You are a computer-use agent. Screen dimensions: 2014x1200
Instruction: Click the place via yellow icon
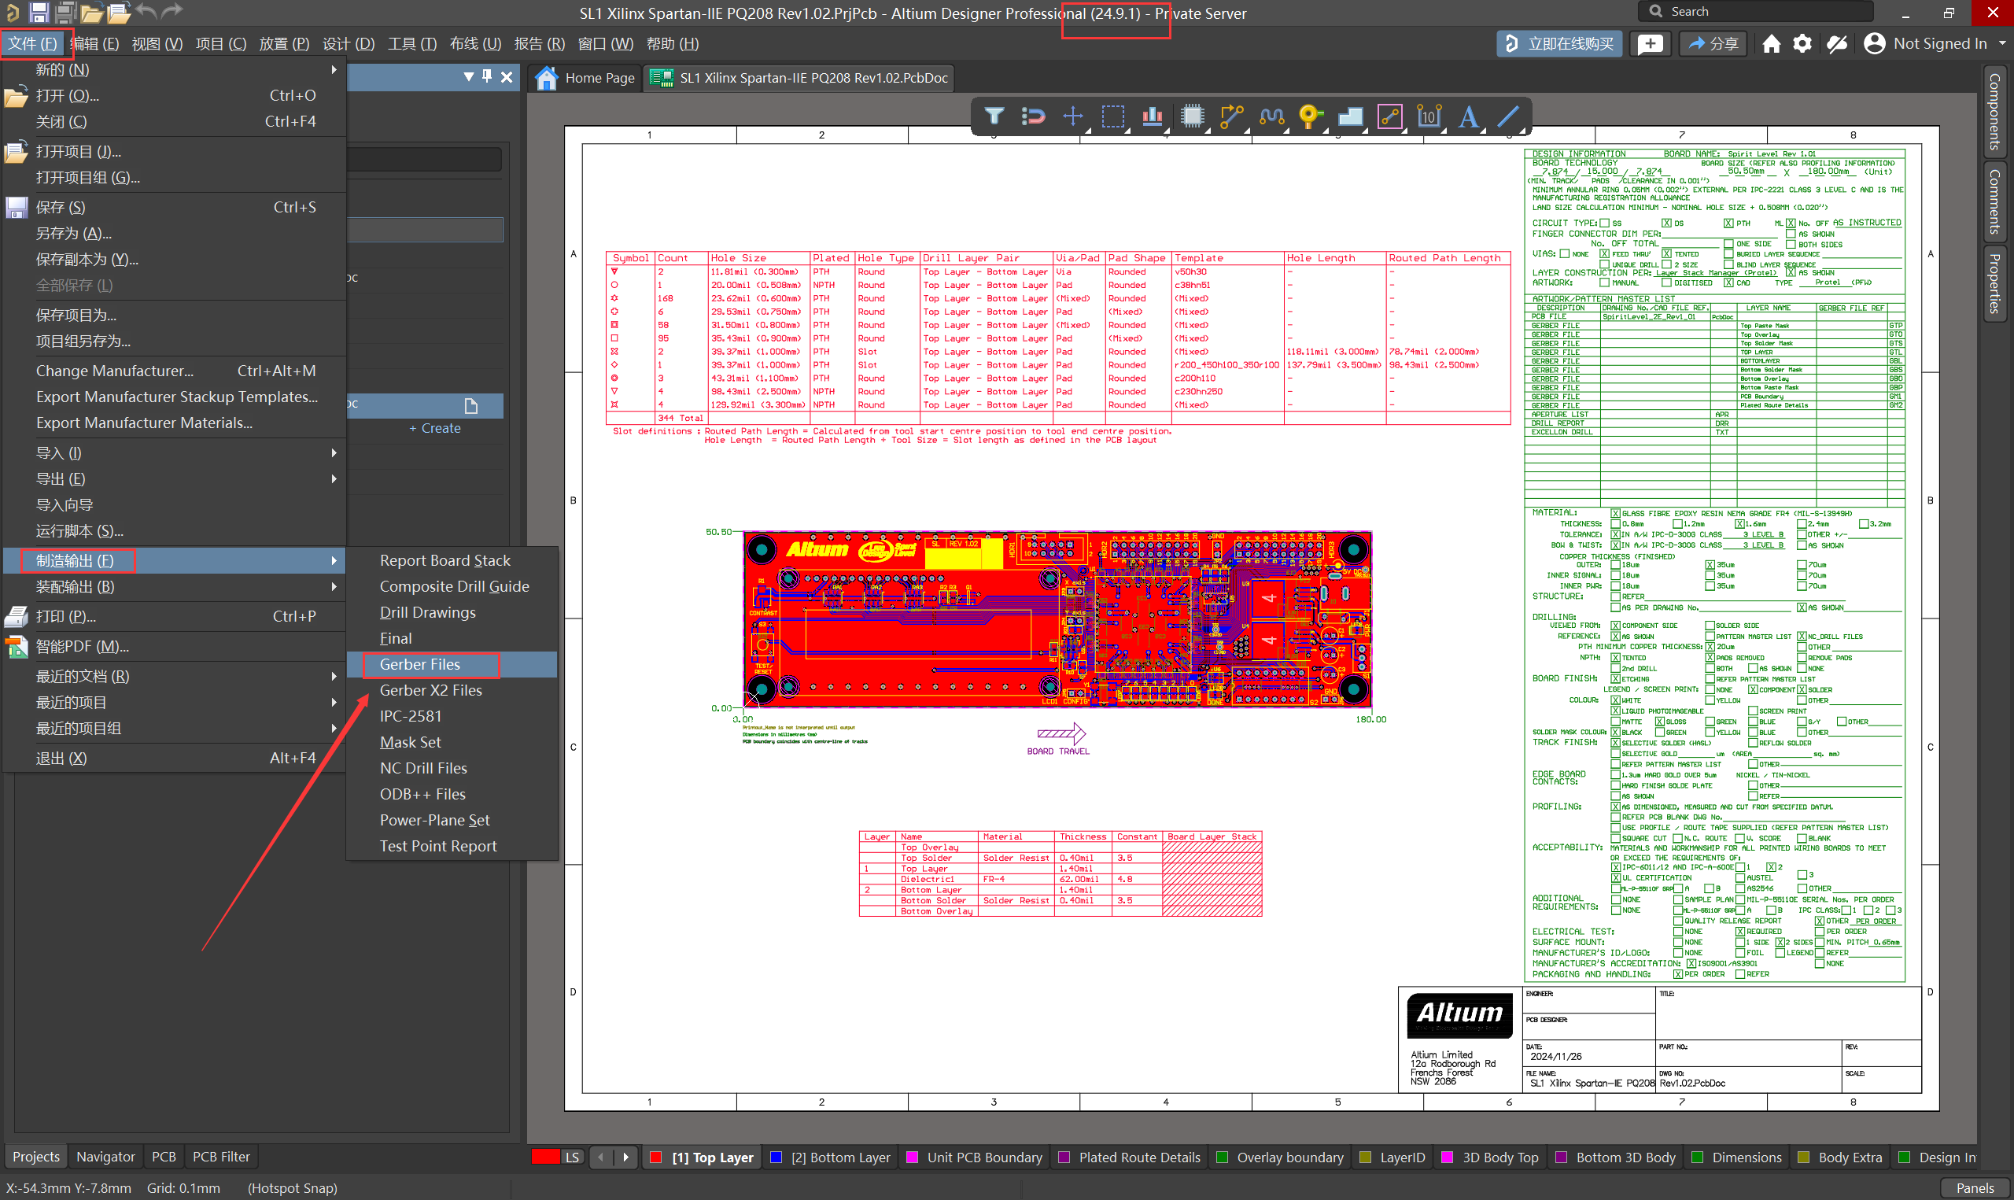tap(1310, 116)
